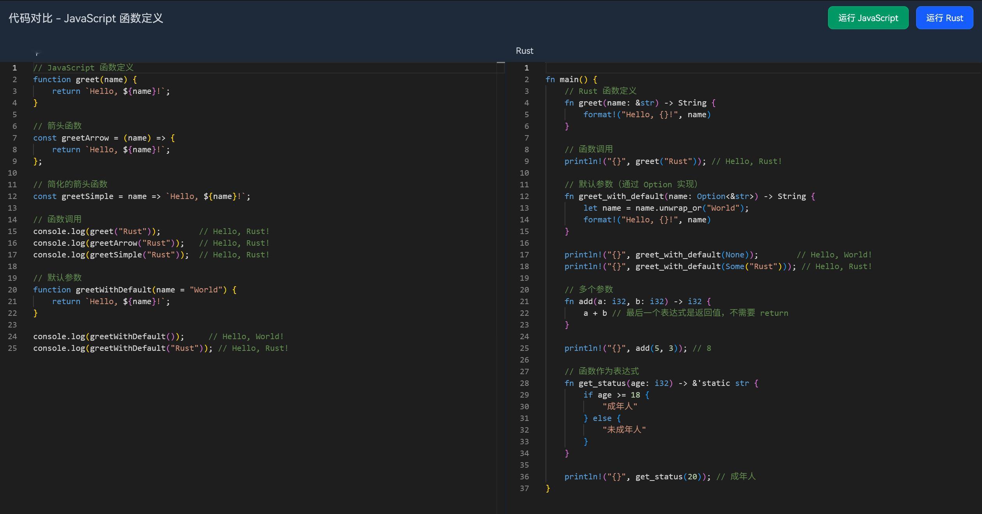Click line number 37 in Rust editor
982x514 pixels.
[x=524, y=488]
